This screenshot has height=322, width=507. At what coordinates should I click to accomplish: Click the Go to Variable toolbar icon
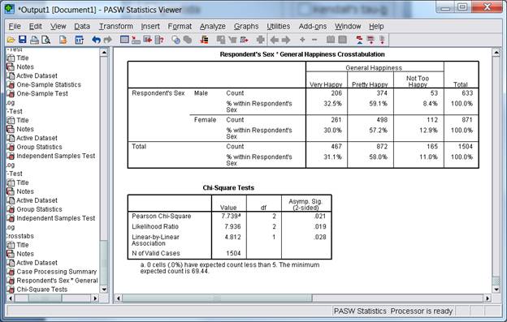(148, 40)
